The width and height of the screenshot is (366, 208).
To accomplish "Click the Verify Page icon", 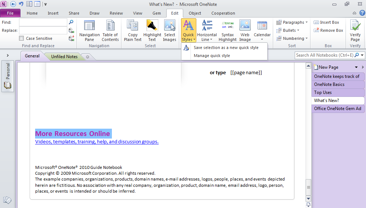I will point(355,26).
